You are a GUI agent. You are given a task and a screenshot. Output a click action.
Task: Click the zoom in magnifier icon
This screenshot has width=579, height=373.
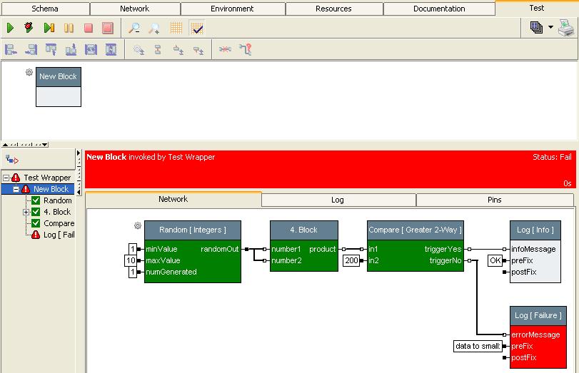tap(153, 29)
